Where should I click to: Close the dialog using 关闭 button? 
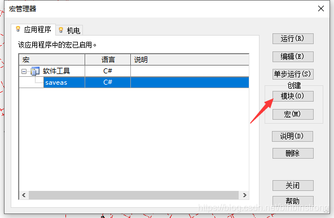[293, 185]
